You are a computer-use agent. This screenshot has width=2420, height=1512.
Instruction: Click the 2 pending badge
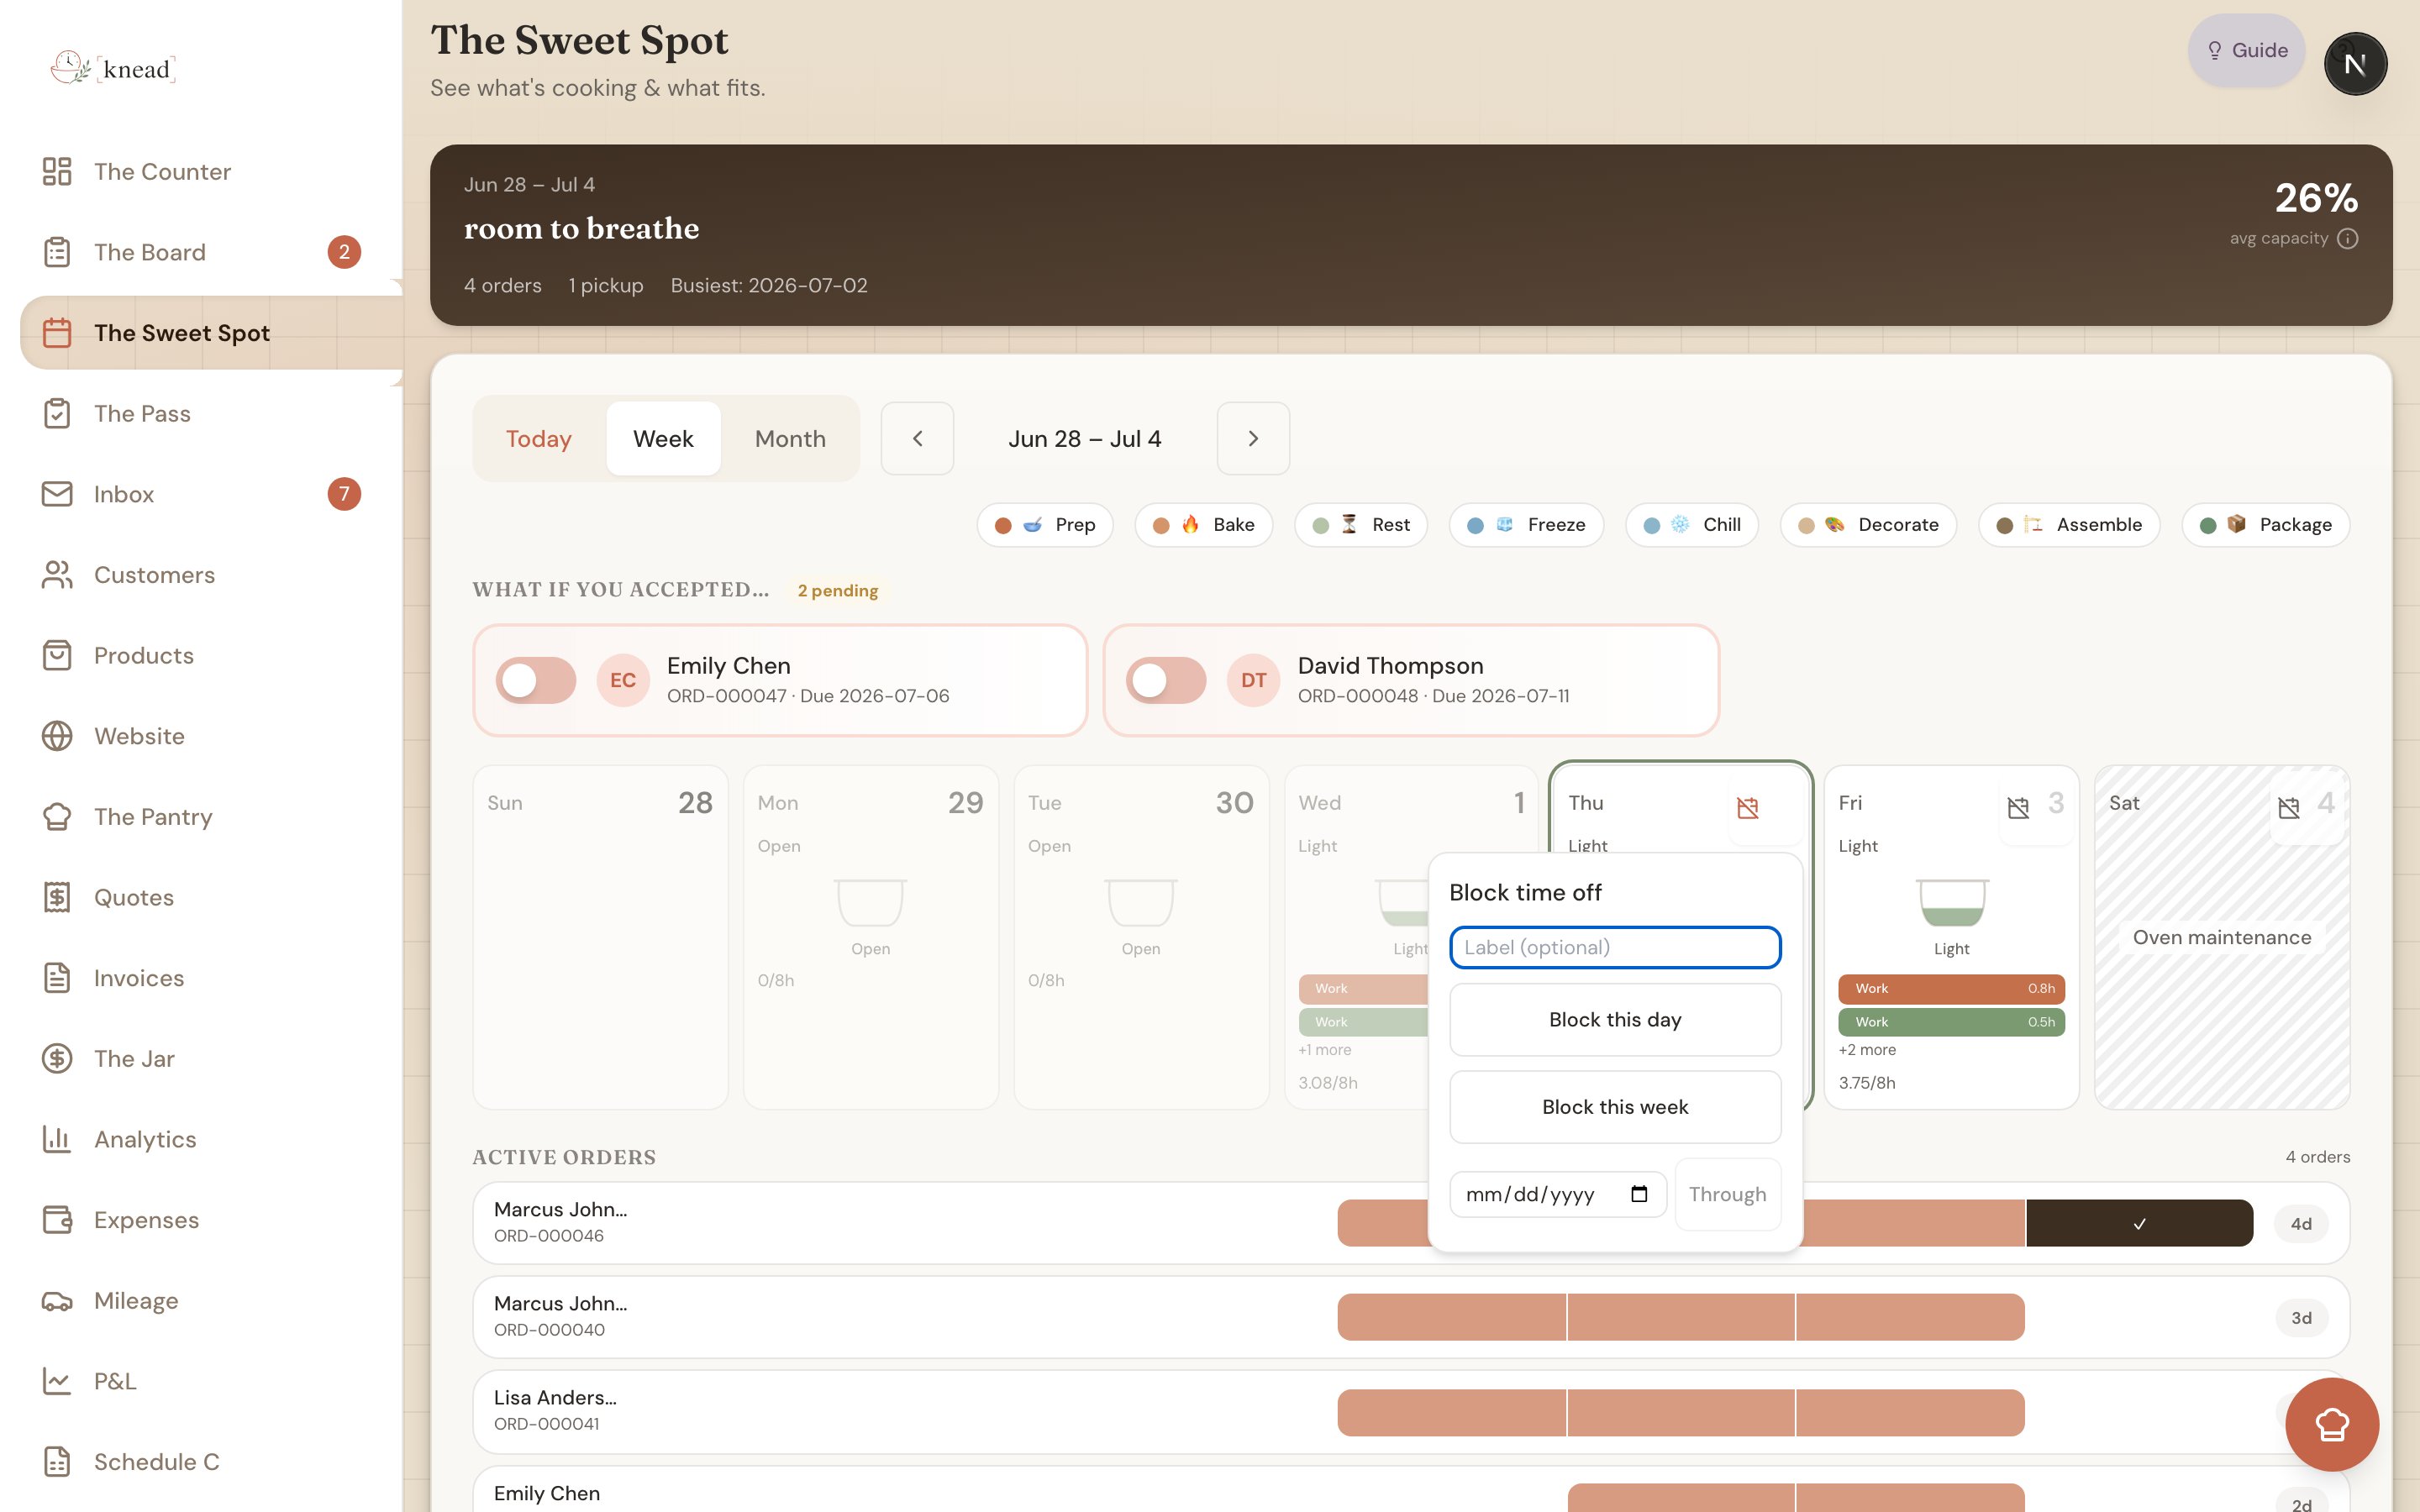[837, 591]
